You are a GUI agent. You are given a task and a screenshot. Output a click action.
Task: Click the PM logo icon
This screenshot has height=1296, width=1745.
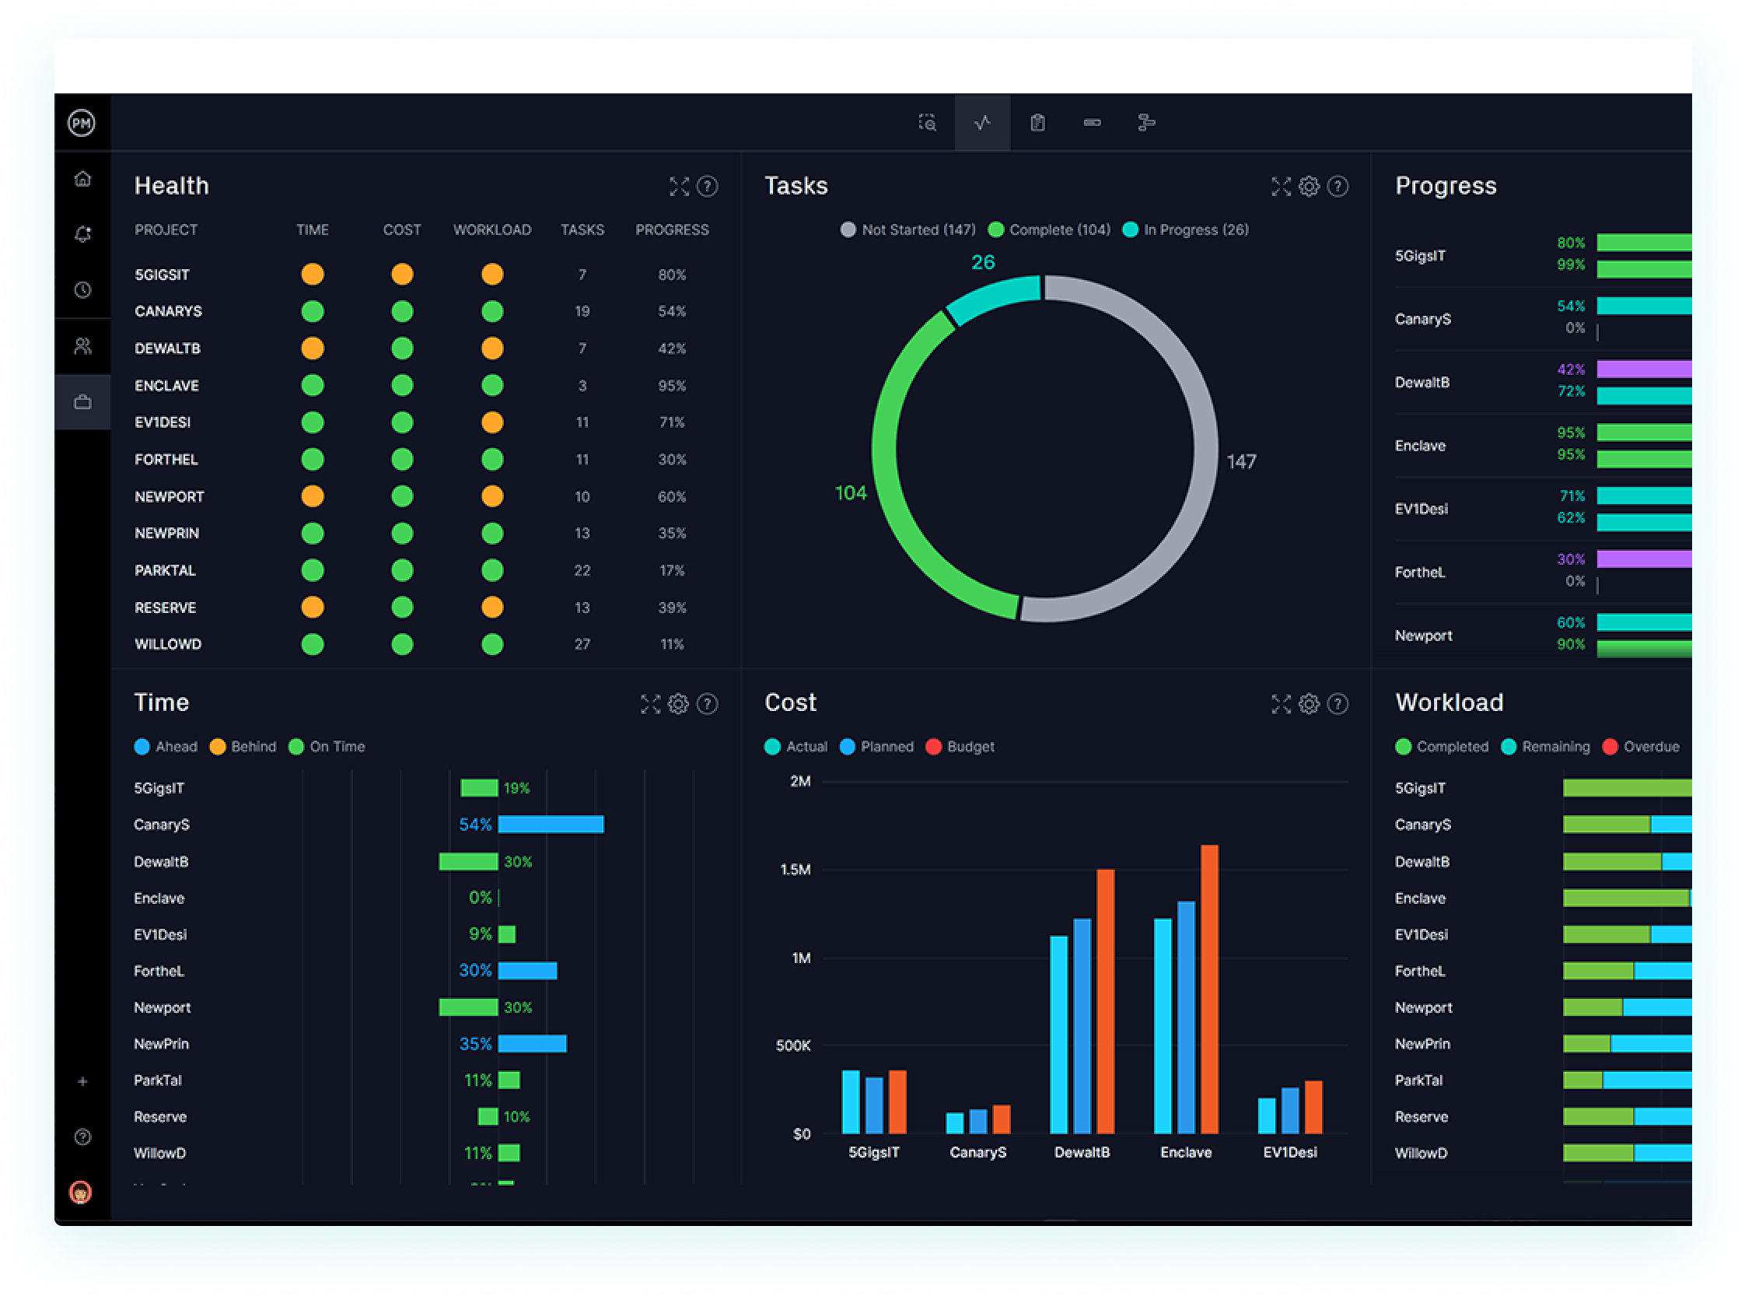click(x=82, y=123)
